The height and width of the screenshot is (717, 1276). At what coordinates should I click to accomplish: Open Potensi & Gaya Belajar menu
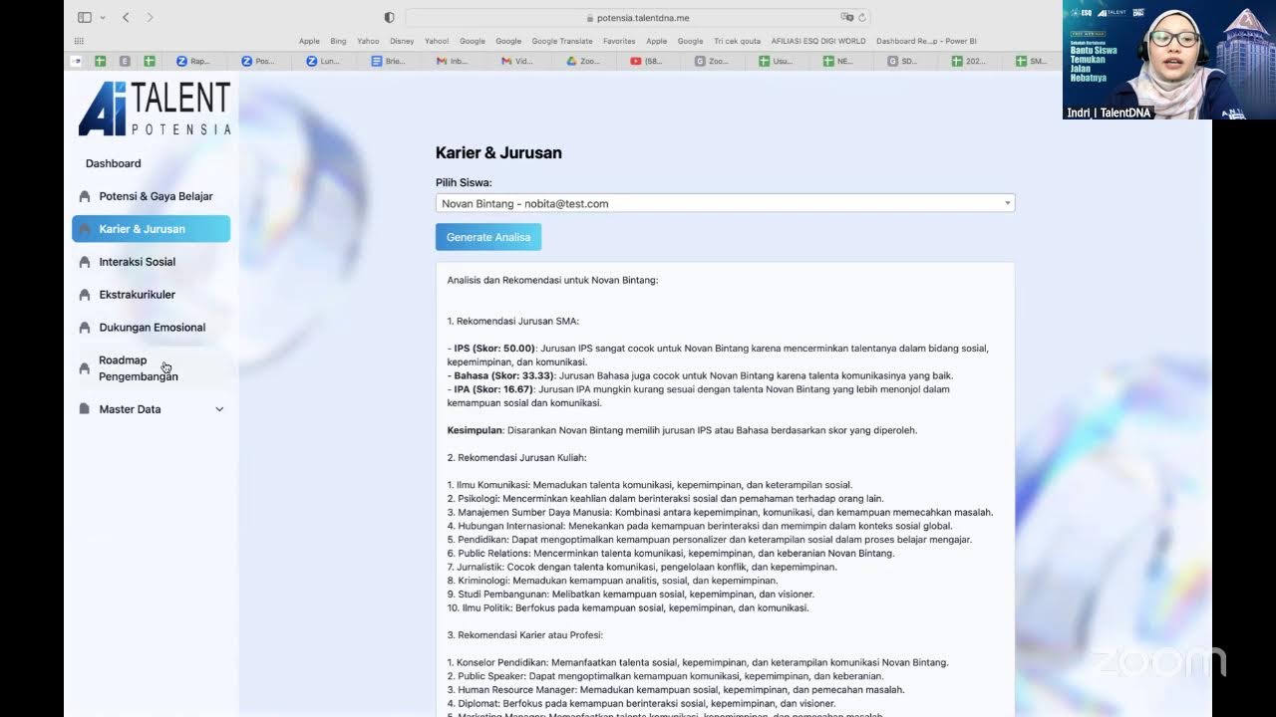(151, 196)
